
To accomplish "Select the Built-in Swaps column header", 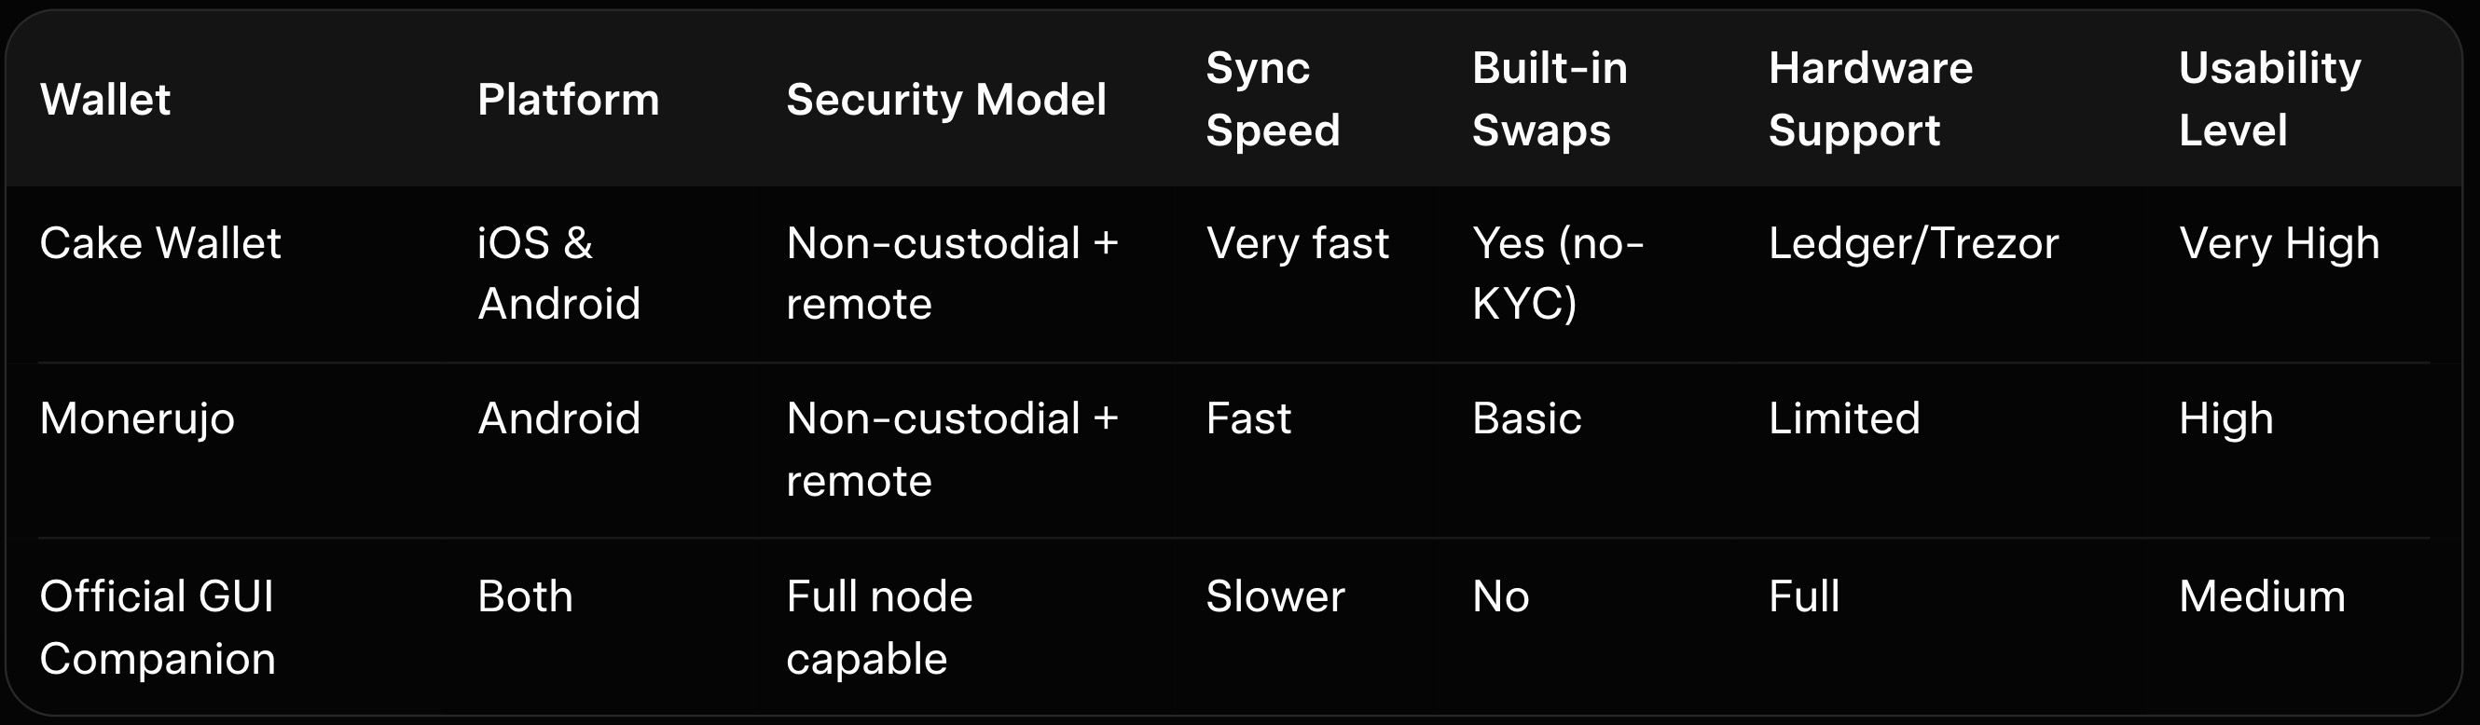I will click(1549, 99).
